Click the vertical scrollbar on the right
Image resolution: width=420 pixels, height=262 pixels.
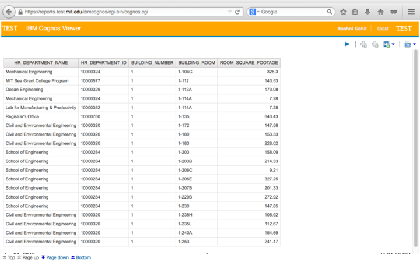click(x=415, y=146)
